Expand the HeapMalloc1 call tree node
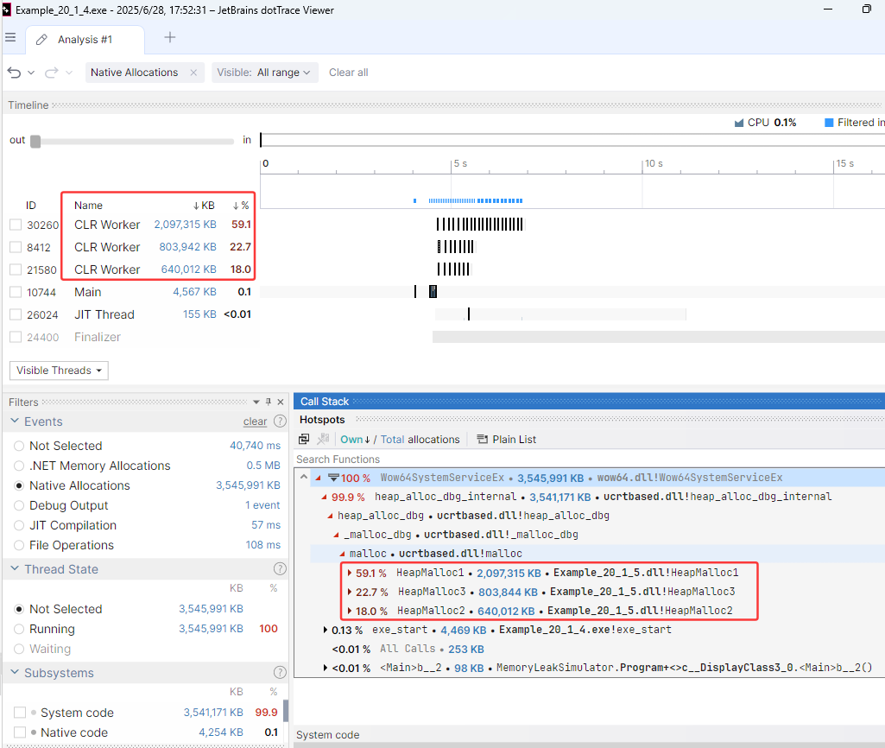Viewport: 885px width, 748px height. tap(350, 573)
